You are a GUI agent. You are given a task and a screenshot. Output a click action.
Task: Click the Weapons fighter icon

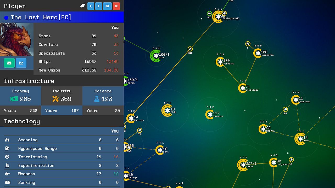coord(7,174)
